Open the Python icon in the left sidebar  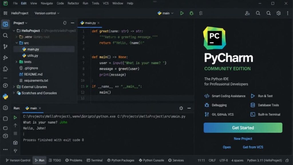(x=5, y=97)
